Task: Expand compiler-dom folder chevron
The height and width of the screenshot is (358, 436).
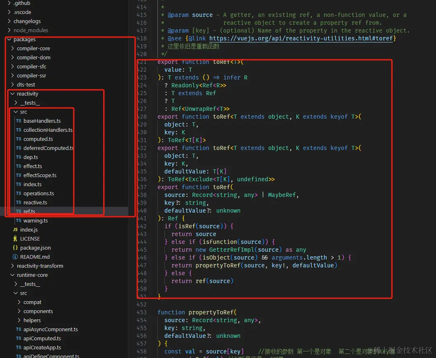Action: pyautogui.click(x=12, y=57)
